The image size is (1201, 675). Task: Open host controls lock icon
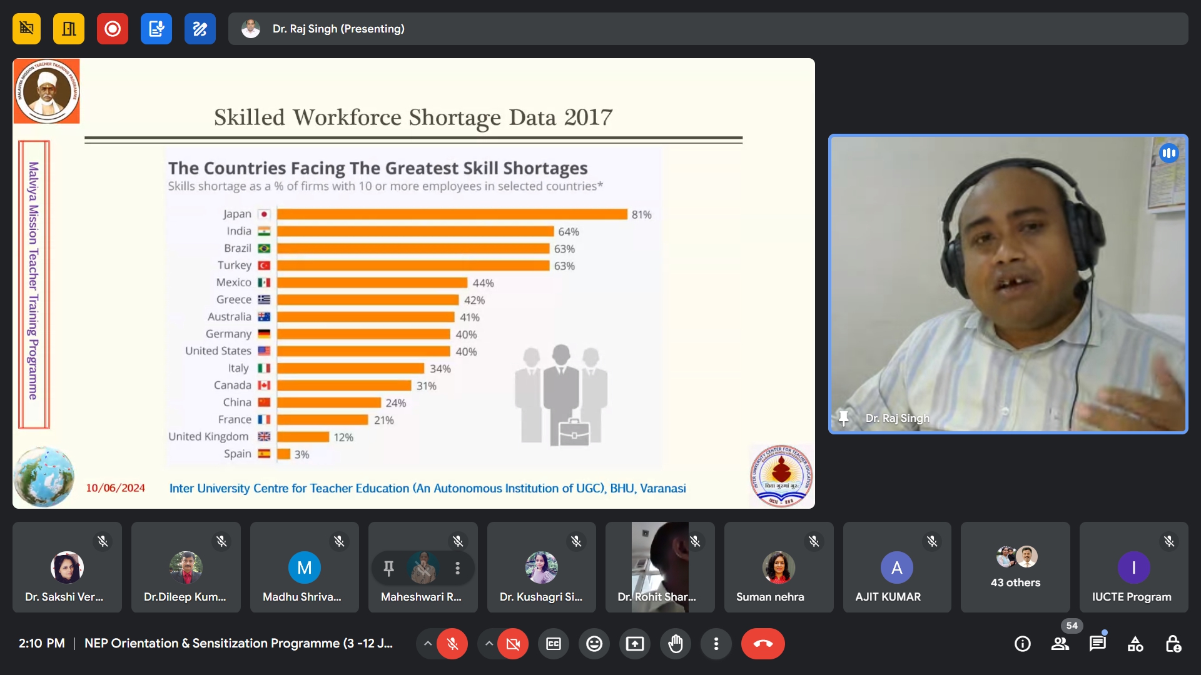point(1173,644)
